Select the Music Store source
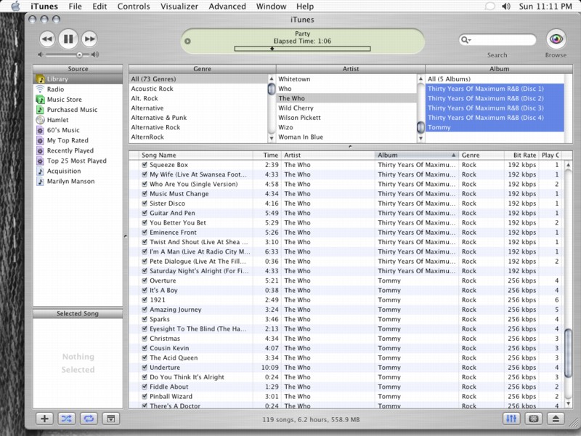This screenshot has width=581, height=436. pyautogui.click(x=64, y=100)
